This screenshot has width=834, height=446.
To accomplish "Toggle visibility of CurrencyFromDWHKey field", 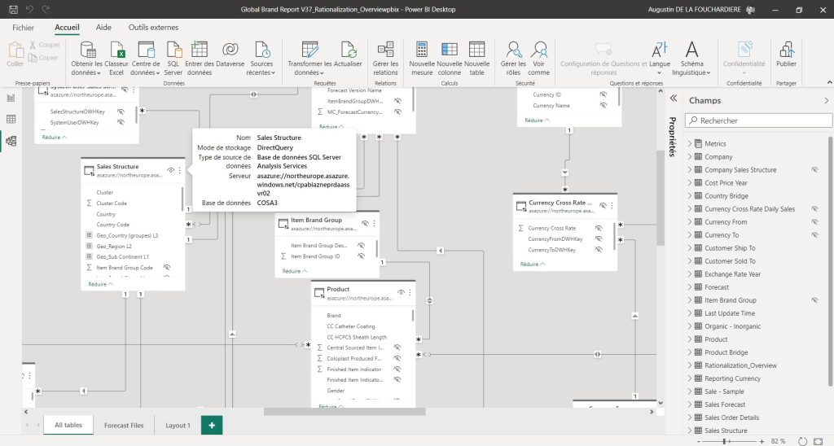I will tap(599, 238).
